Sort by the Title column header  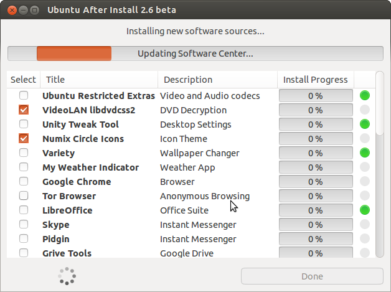coord(99,80)
